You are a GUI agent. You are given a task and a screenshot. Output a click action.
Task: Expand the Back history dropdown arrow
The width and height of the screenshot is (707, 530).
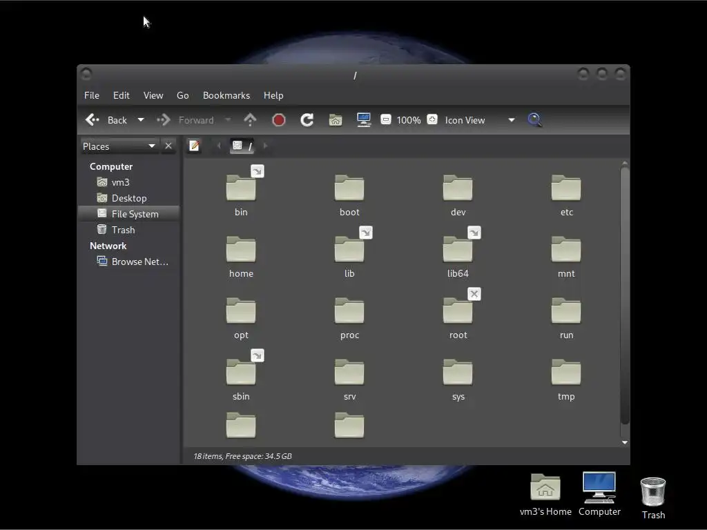tap(141, 120)
